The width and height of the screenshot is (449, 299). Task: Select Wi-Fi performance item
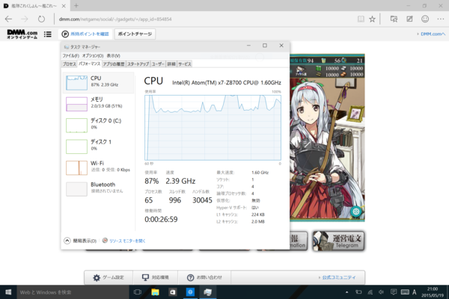(x=98, y=167)
